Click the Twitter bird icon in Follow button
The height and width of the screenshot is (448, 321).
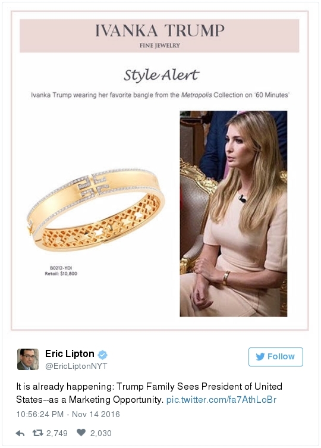(260, 356)
